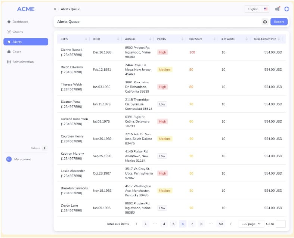Viewport: 294px width, 238px height.
Task: Click the Cases briefcase icon
Action: tap(9, 52)
